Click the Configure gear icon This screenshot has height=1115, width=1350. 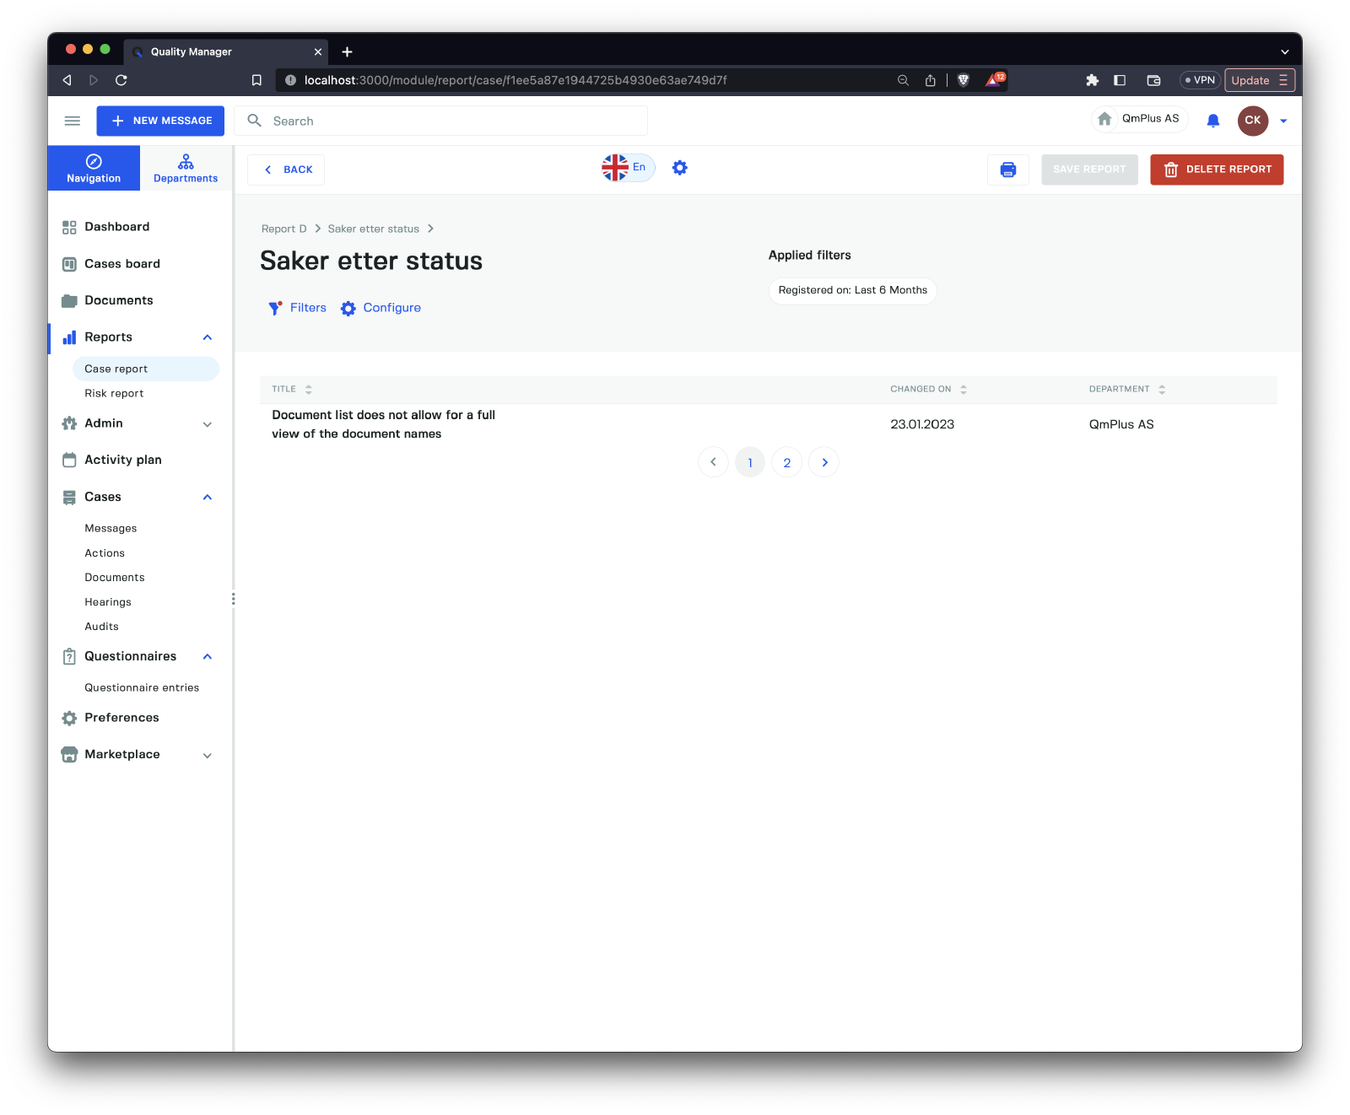click(348, 309)
